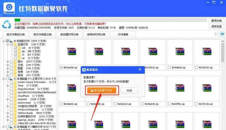
Task: Click archive icon of 4b03a098.zip
Action: 71,51
